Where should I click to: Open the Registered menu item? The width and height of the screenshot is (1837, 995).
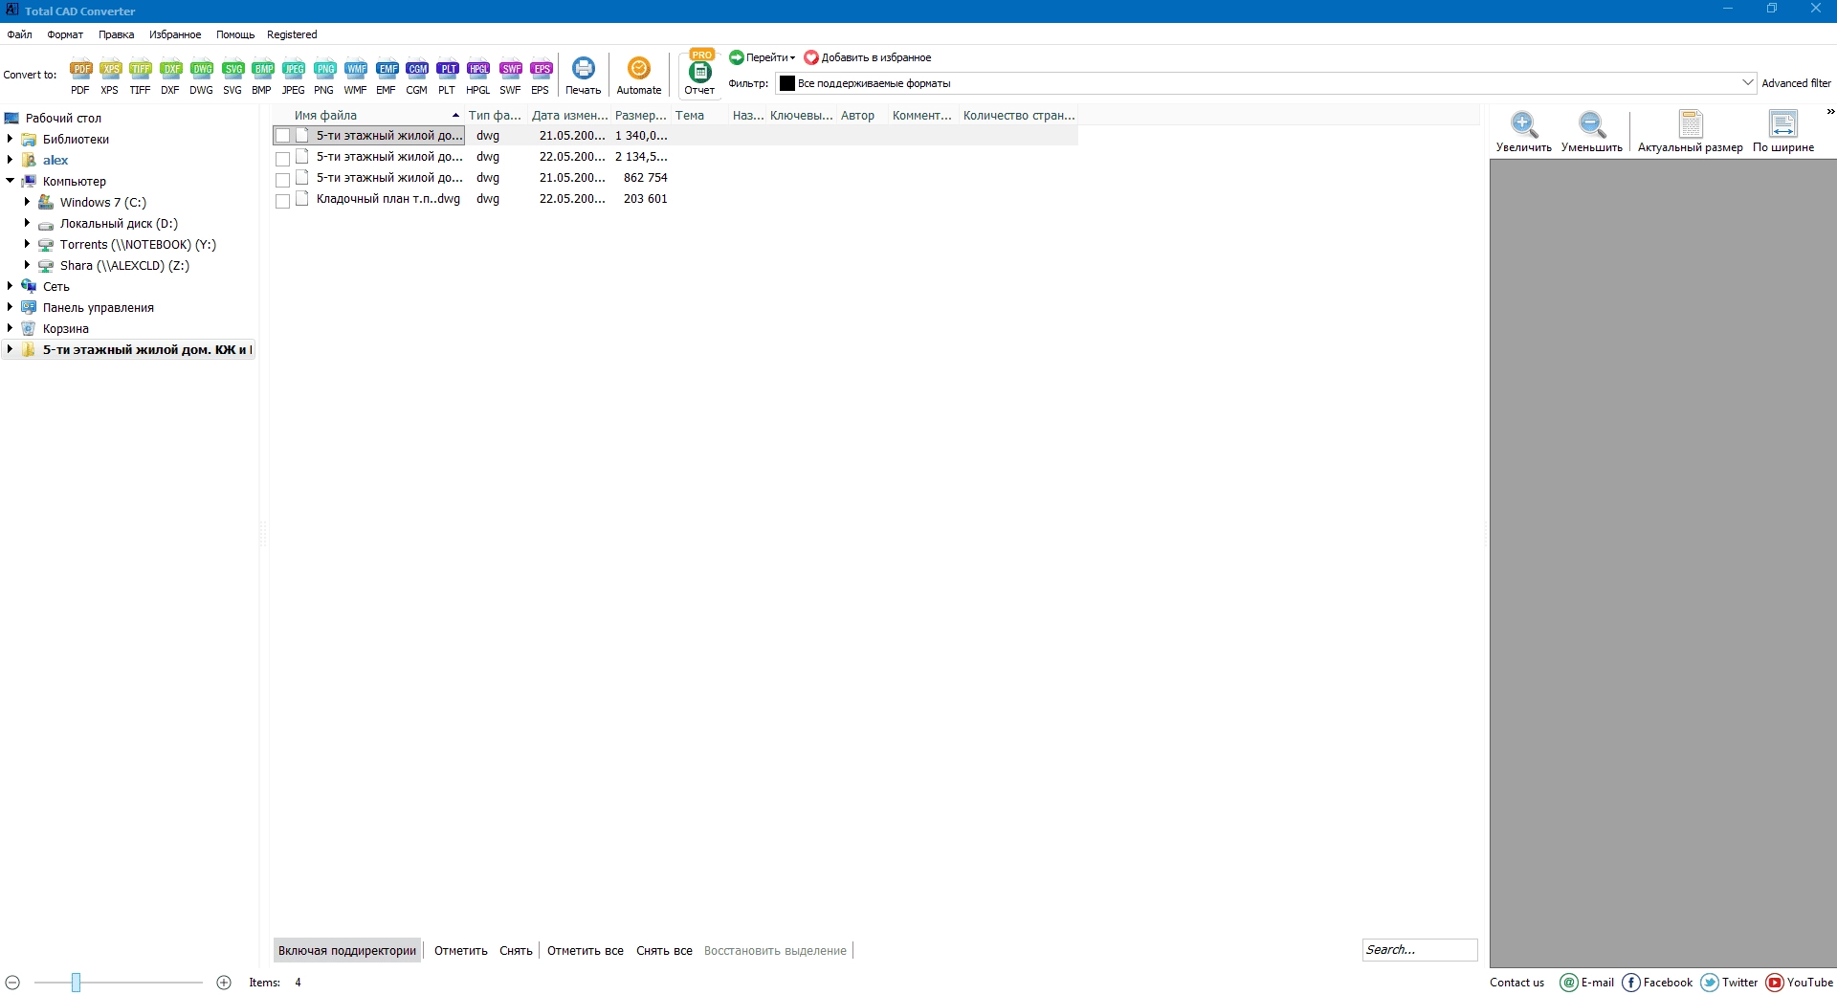coord(292,34)
